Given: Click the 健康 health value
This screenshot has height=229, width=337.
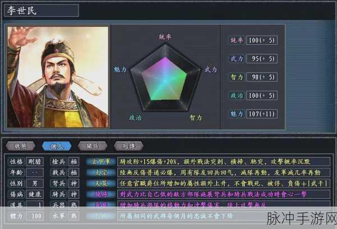Looking at the screenshot, I should pyautogui.click(x=35, y=194).
